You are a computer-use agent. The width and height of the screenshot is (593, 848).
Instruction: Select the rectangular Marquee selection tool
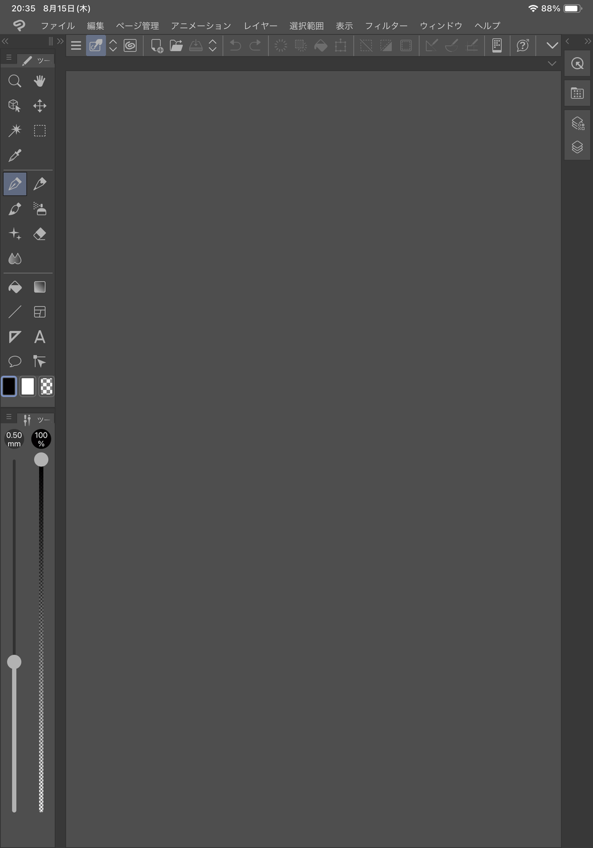(x=40, y=130)
